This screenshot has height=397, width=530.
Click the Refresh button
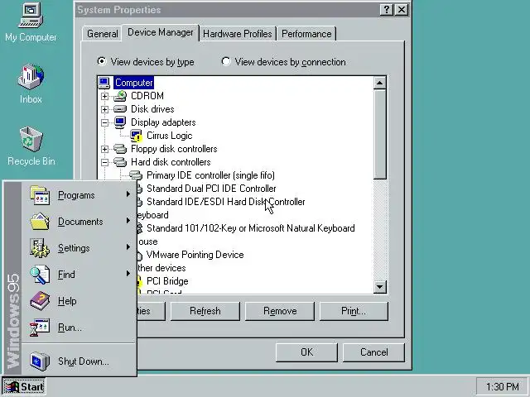click(x=205, y=311)
